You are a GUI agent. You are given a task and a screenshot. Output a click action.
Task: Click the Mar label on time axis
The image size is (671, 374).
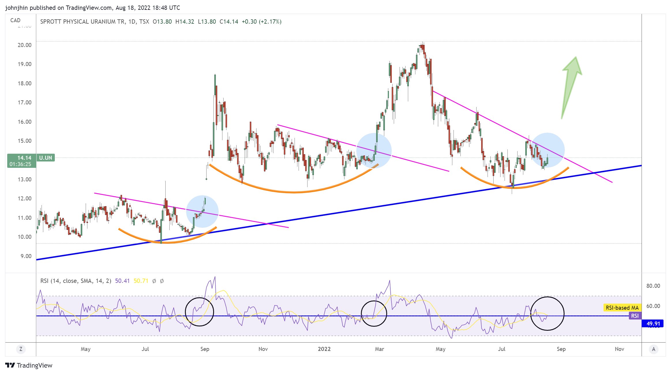click(x=379, y=349)
